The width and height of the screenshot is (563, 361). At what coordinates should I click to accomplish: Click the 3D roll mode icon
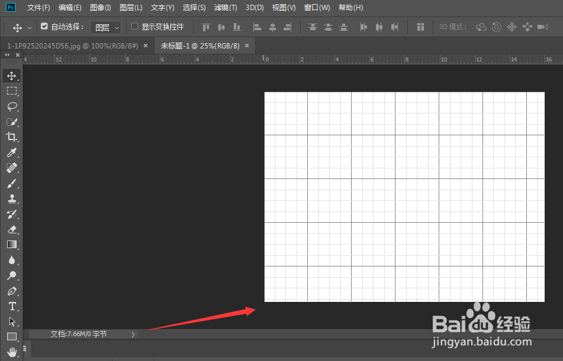pos(497,27)
